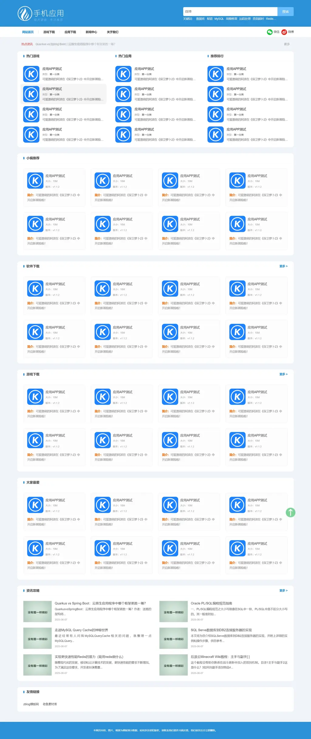Open 更多 in 软件下载 section
The height and width of the screenshot is (739, 311).
point(283,266)
